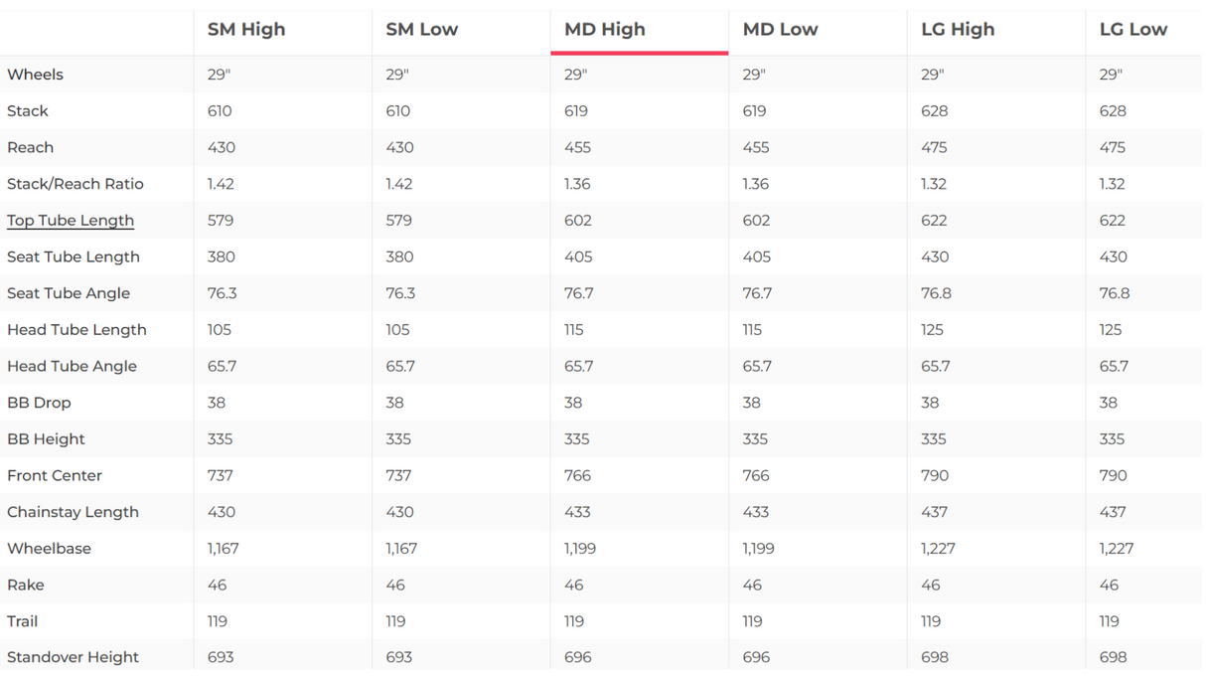Click the MD High Reach value 455

click(577, 147)
